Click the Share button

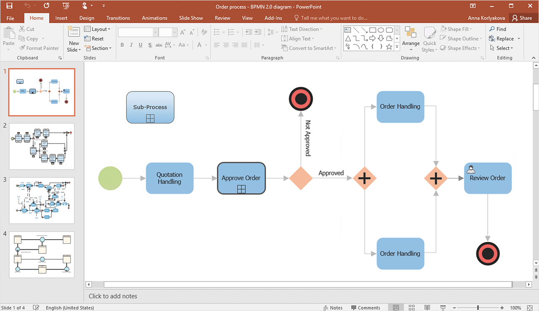coord(523,18)
